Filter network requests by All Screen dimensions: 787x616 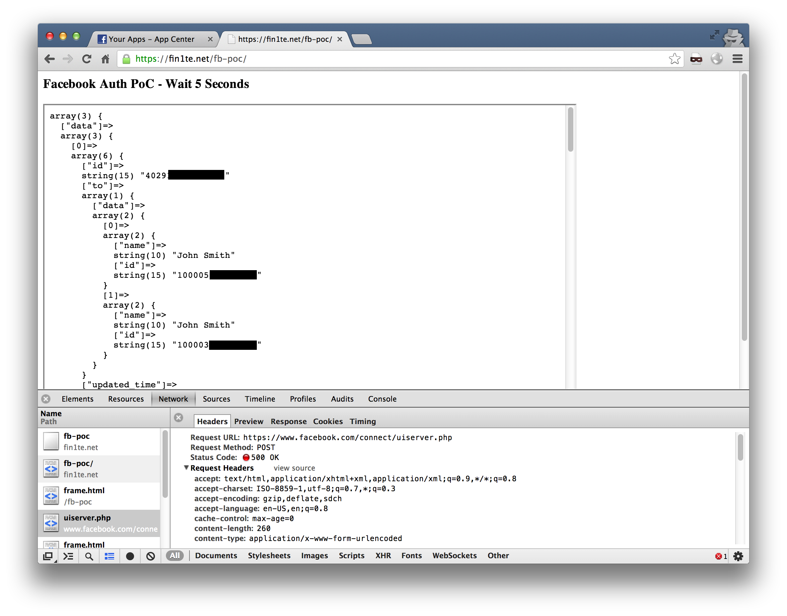[175, 555]
